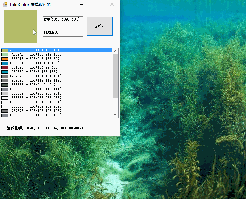The height and width of the screenshot is (199, 246).
Task: Click the color list scrollbar thumb
Action: click(115, 76)
